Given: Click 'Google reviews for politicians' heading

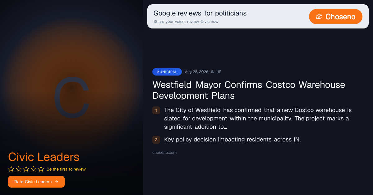Looking at the screenshot, I should (200, 13).
